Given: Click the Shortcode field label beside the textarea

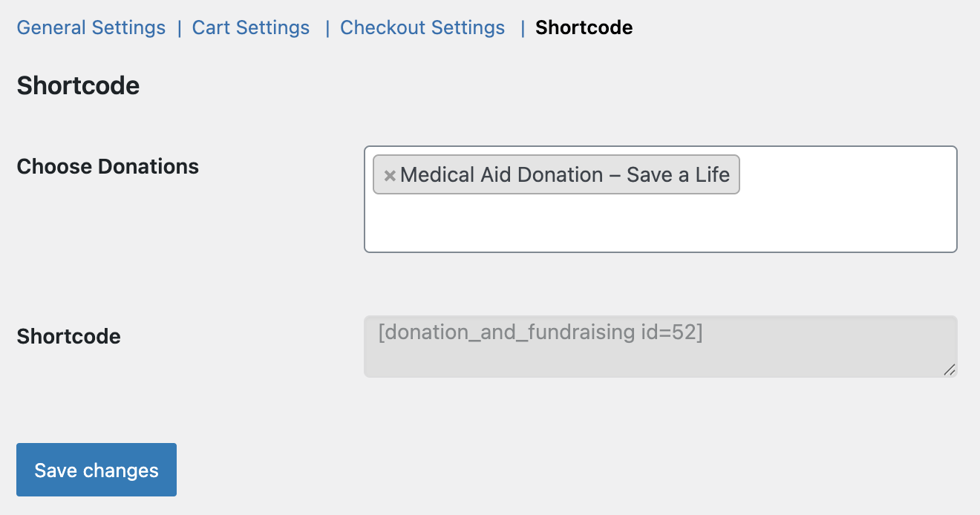Looking at the screenshot, I should 68,336.
